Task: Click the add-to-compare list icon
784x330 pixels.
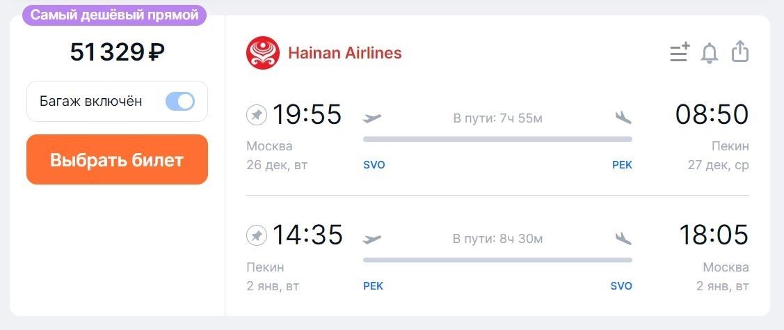Action: pyautogui.click(x=680, y=52)
